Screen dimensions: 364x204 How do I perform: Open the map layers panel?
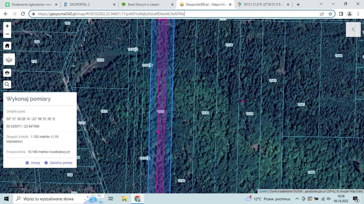[9, 59]
